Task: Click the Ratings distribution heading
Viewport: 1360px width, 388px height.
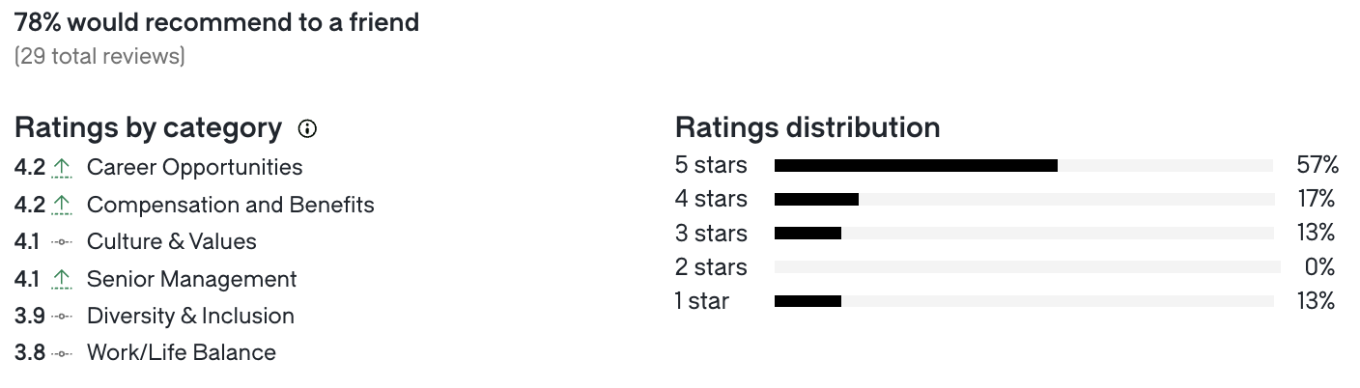Action: click(x=807, y=127)
